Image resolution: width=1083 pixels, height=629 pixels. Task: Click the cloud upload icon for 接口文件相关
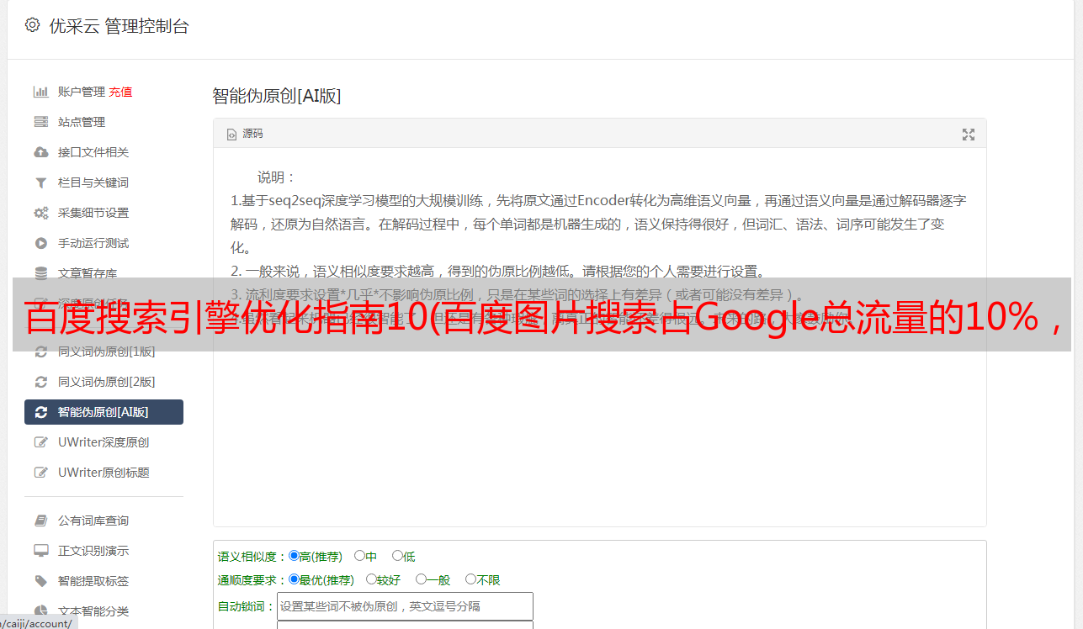(x=40, y=152)
